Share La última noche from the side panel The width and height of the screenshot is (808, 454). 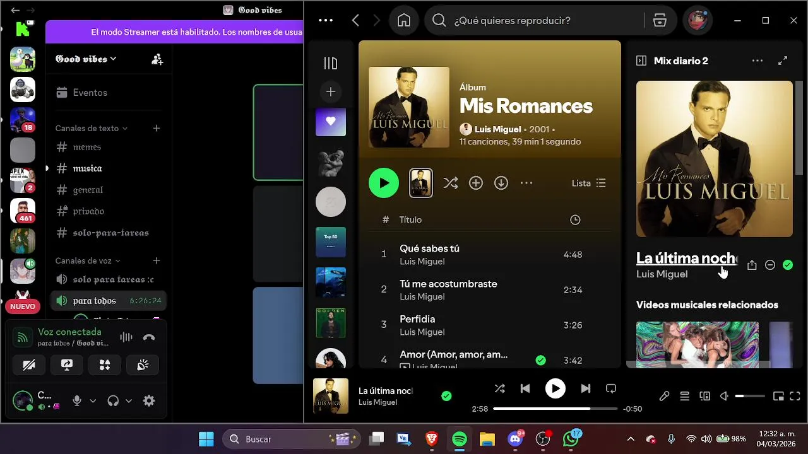752,265
